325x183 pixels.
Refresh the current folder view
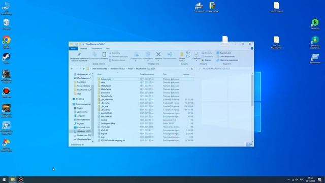tap(192, 69)
